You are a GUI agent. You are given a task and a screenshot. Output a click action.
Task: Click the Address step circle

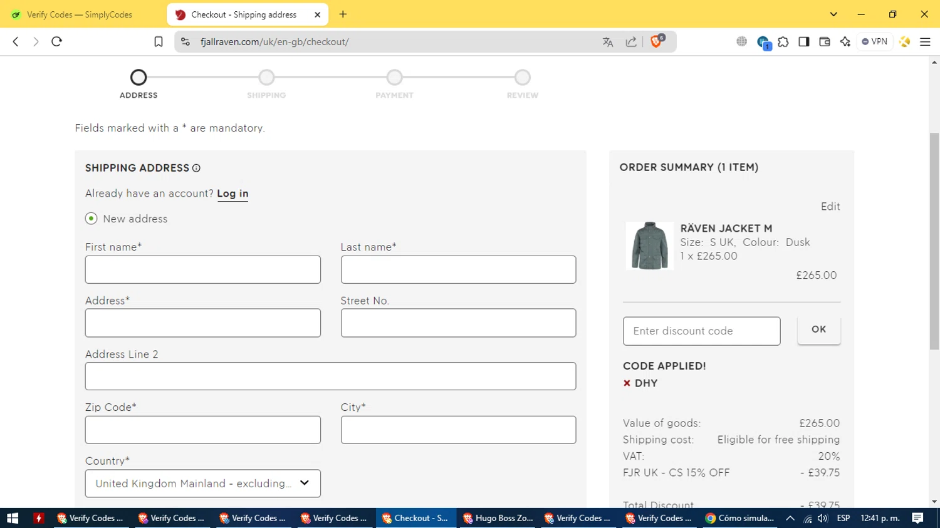click(138, 78)
